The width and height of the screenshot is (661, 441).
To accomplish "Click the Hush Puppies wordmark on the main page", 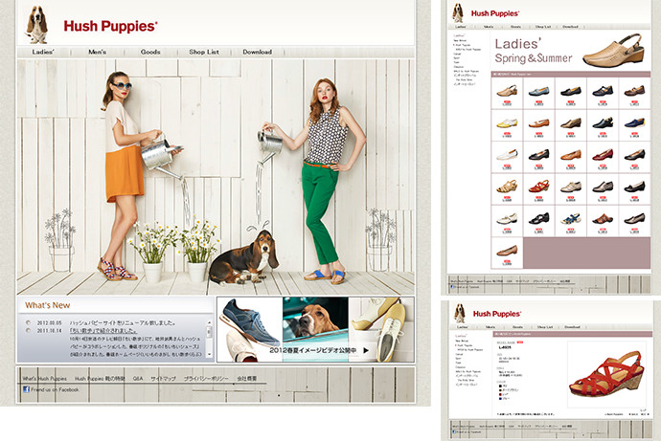I will 110,26.
